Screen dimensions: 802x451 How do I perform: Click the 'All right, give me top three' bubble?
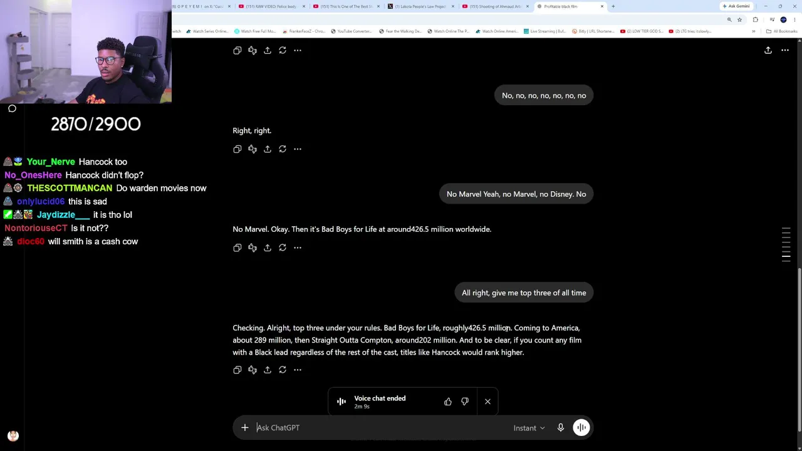coord(524,293)
